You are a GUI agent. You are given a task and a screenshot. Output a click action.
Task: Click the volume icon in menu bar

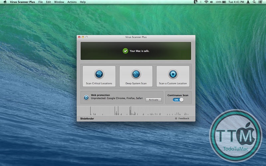point(211,2)
